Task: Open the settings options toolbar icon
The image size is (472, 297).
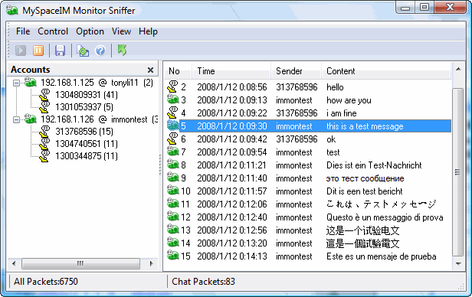Action: 83,51
